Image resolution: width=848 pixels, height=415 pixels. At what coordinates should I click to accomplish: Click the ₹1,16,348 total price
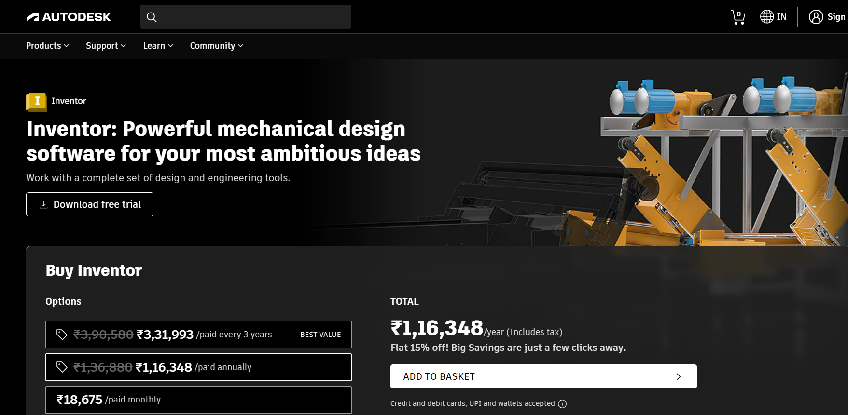point(437,328)
